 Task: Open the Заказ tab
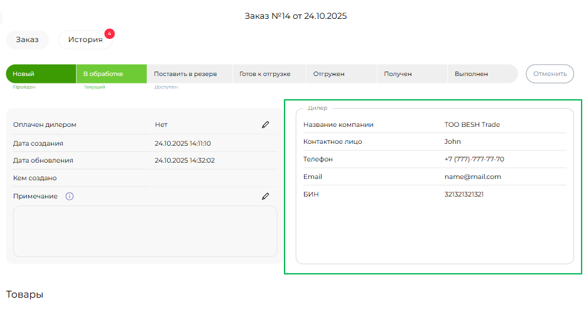(x=28, y=40)
